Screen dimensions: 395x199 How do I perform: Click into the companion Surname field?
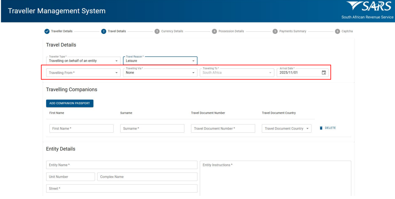coord(152,129)
